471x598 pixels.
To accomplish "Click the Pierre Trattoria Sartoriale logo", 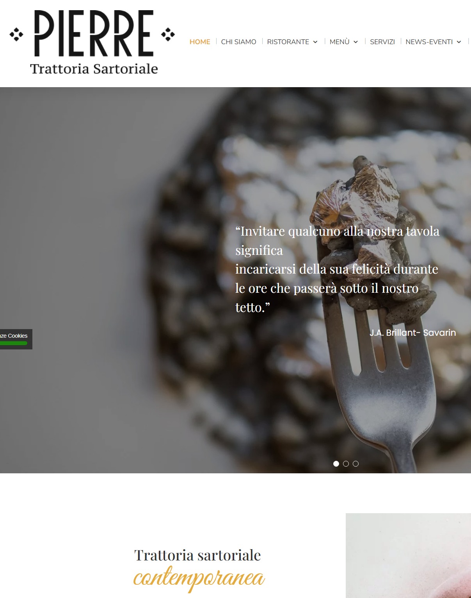I will tap(92, 42).
